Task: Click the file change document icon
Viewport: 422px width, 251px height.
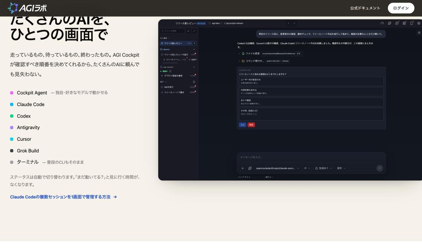Action: click(243, 54)
